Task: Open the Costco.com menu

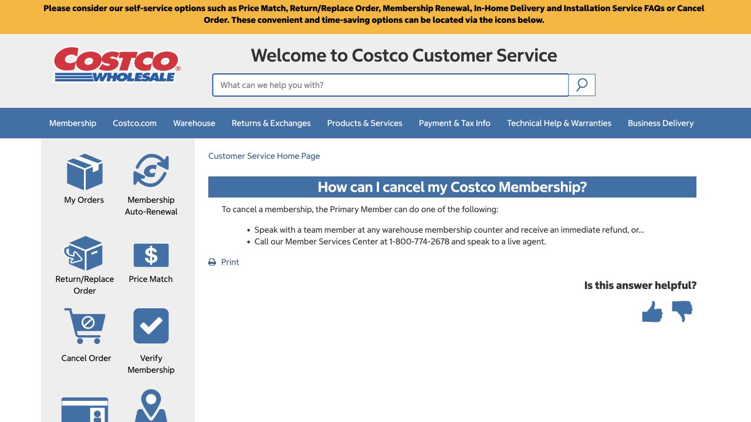Action: [135, 123]
